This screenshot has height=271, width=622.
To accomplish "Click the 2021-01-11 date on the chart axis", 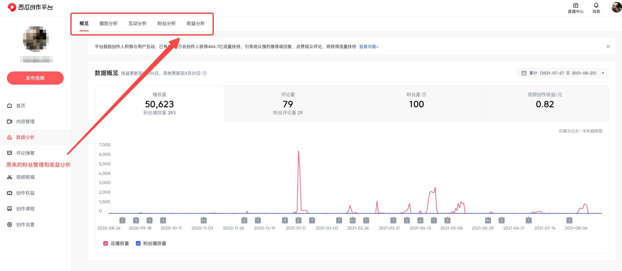I will (x=296, y=228).
